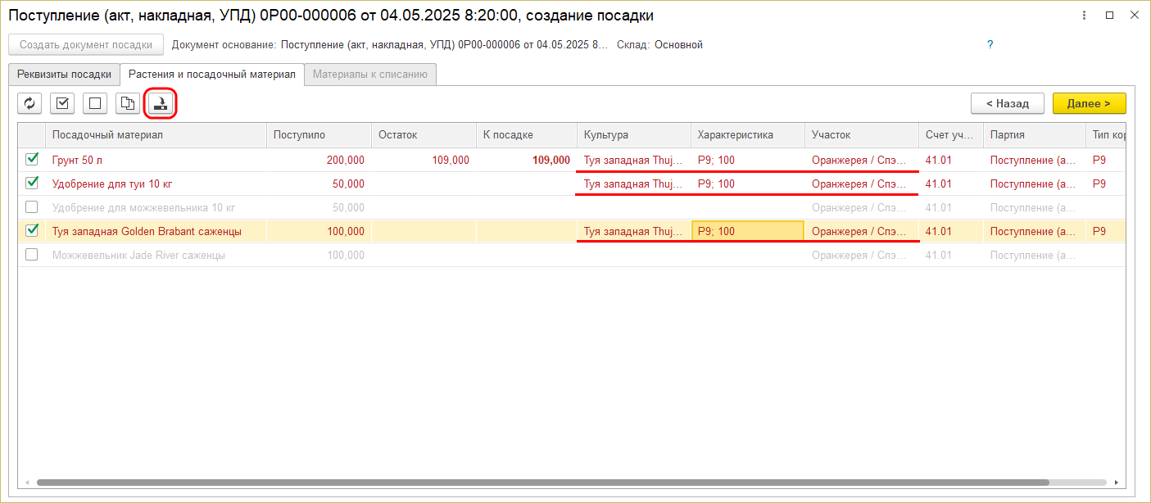
Task: Click the horizontal scrollbar of the table
Action: (x=542, y=483)
